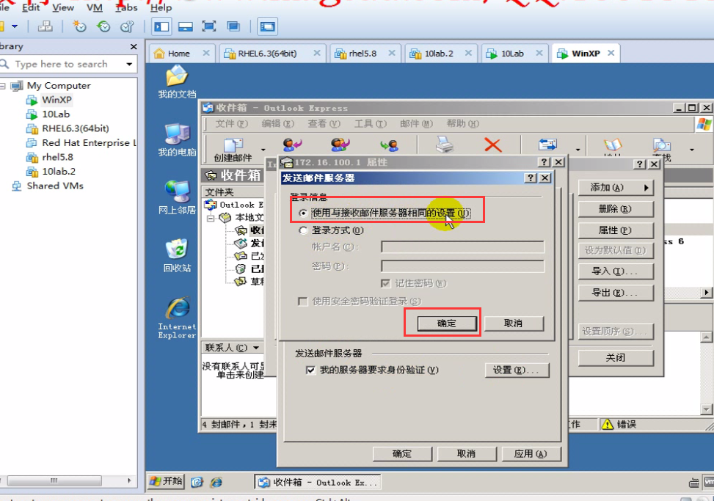Click the 删除 button in accounts dialog
This screenshot has width=714, height=501.
click(616, 209)
